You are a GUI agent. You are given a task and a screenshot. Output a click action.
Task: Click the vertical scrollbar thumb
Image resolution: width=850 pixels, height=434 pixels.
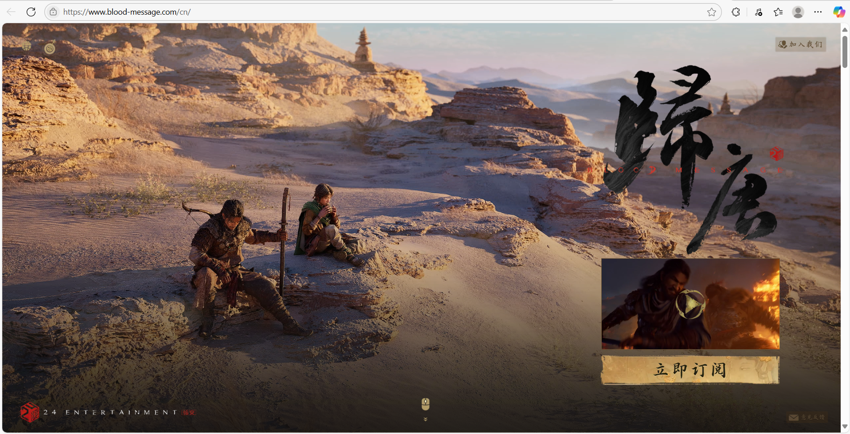845,51
